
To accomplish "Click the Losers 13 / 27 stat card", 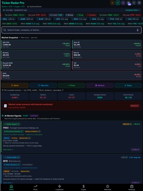I will tap(71, 96).
